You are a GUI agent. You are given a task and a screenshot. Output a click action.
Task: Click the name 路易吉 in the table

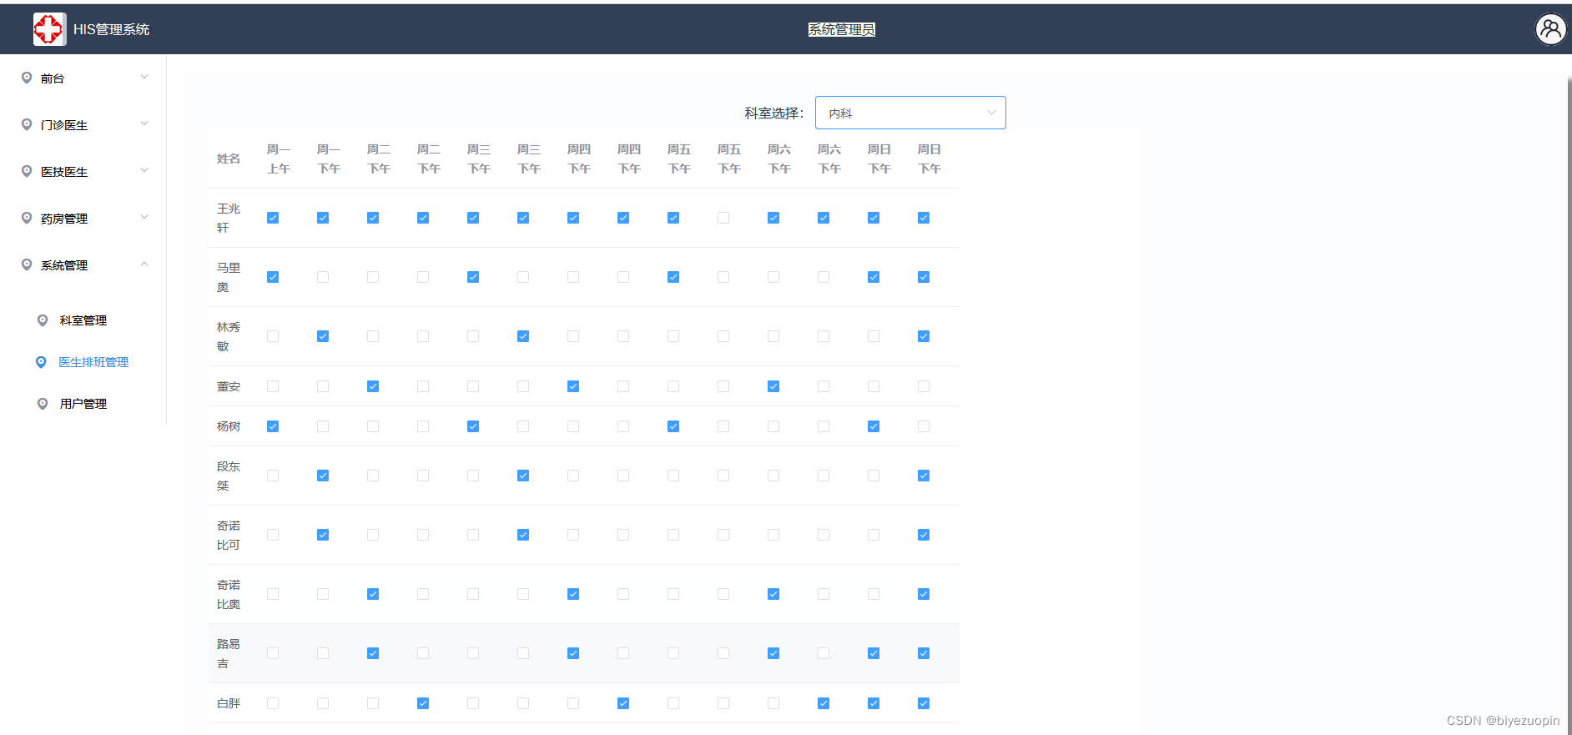[x=229, y=653]
